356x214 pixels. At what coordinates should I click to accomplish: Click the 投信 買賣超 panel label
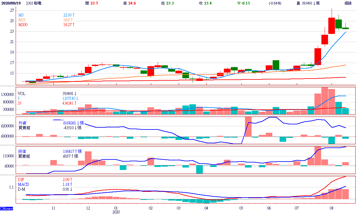pos(24,154)
